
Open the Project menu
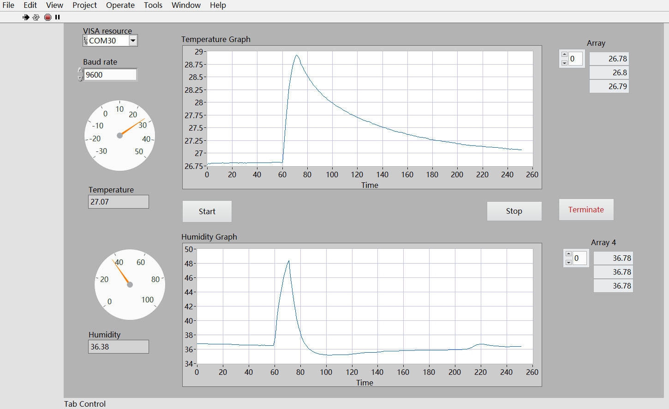coord(84,5)
